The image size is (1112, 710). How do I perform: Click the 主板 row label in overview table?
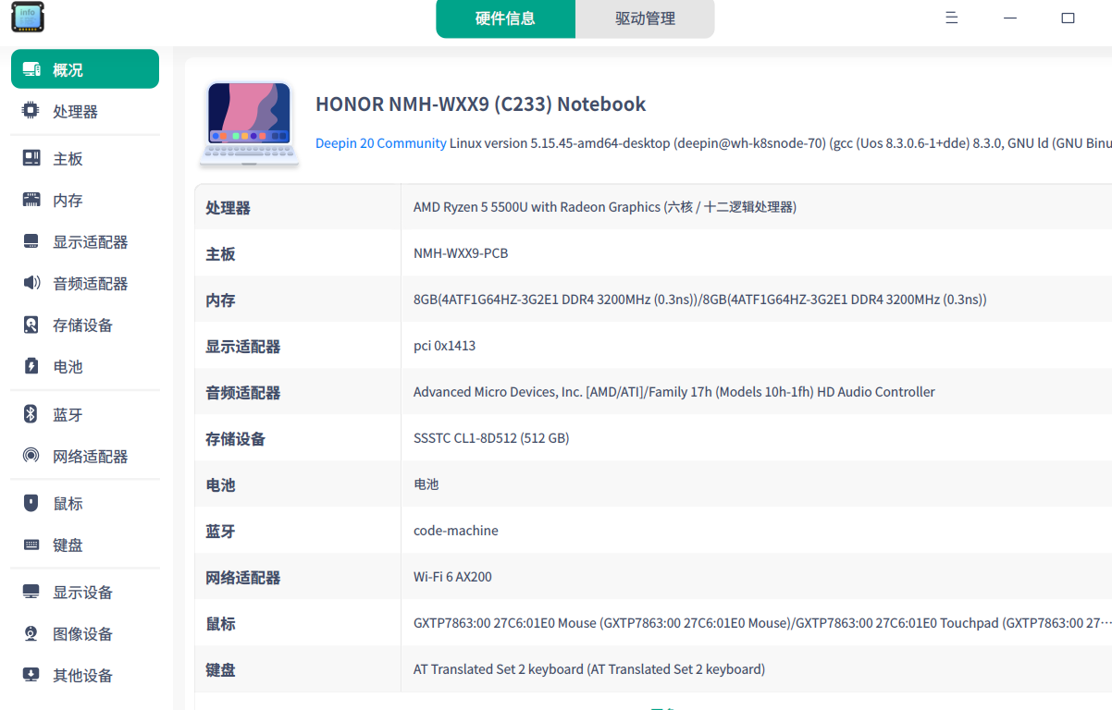[x=220, y=254]
